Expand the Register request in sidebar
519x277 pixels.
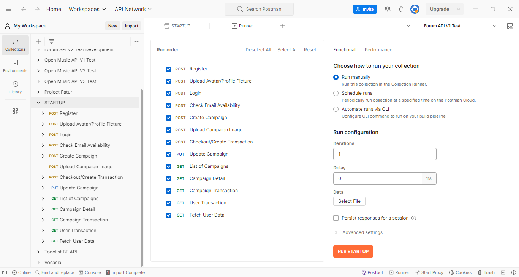coord(43,113)
